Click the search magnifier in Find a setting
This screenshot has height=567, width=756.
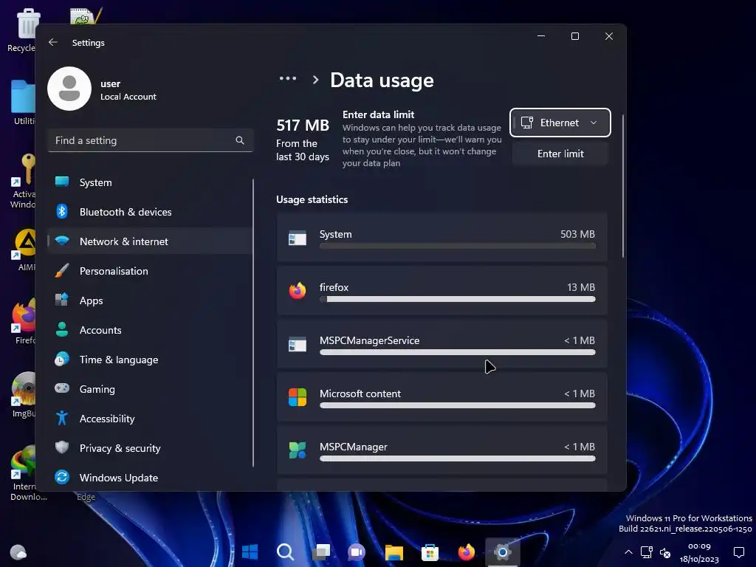click(240, 140)
